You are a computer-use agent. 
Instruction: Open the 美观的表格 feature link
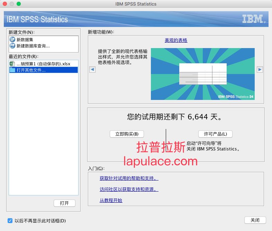click(176, 40)
